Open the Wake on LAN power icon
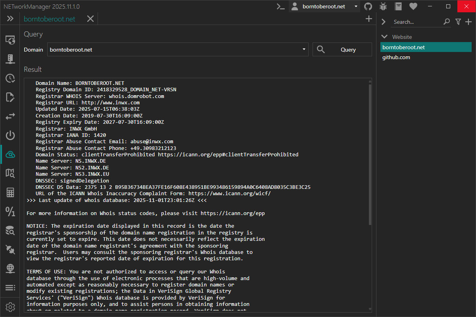This screenshot has width=476, height=317. point(10,136)
